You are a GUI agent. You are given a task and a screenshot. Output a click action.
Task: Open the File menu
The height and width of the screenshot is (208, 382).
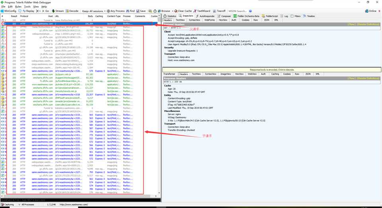pos(3,7)
